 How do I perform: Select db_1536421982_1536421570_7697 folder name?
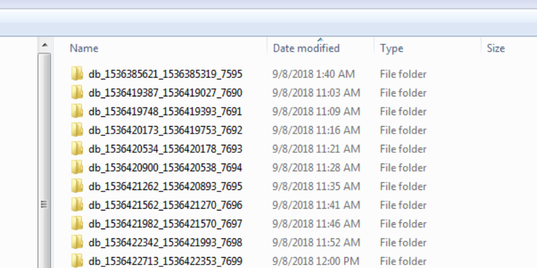coord(166,224)
